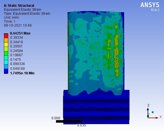164x132 pixels.
Task: Click the green Y axis label on triad
Action: pos(149,114)
